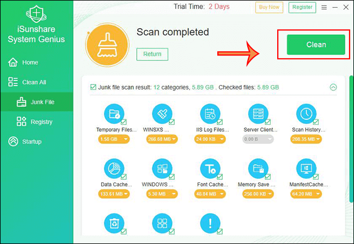Screen dimensions: 354x244
Task: Select the Memory Save folder icon
Action: 258,168
